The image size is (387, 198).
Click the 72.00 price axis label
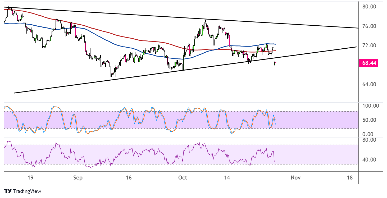369,45
